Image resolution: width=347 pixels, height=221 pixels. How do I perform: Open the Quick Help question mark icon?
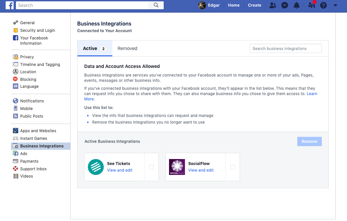(x=323, y=5)
